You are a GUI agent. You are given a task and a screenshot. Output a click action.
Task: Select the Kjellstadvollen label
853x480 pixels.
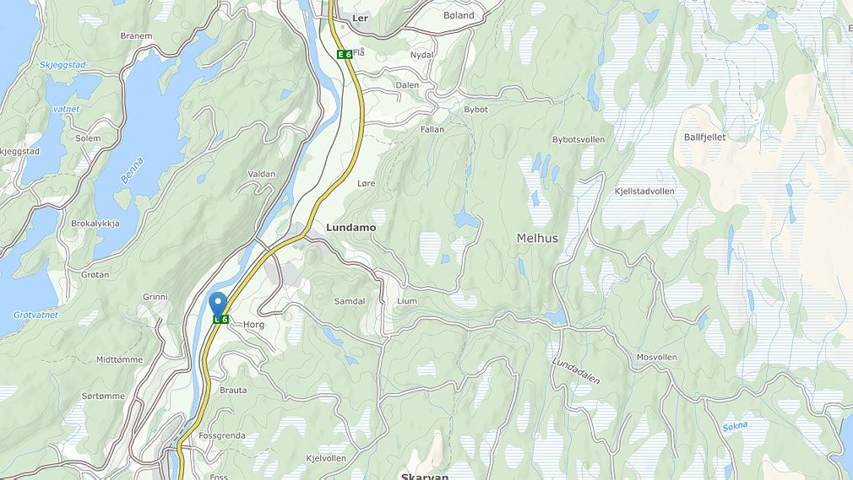point(644,191)
